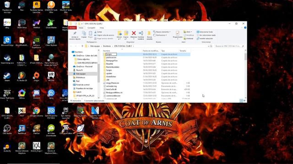The width and height of the screenshot is (293, 164).
Task: Click the refresh button beside address bar
Action: coord(212,46)
